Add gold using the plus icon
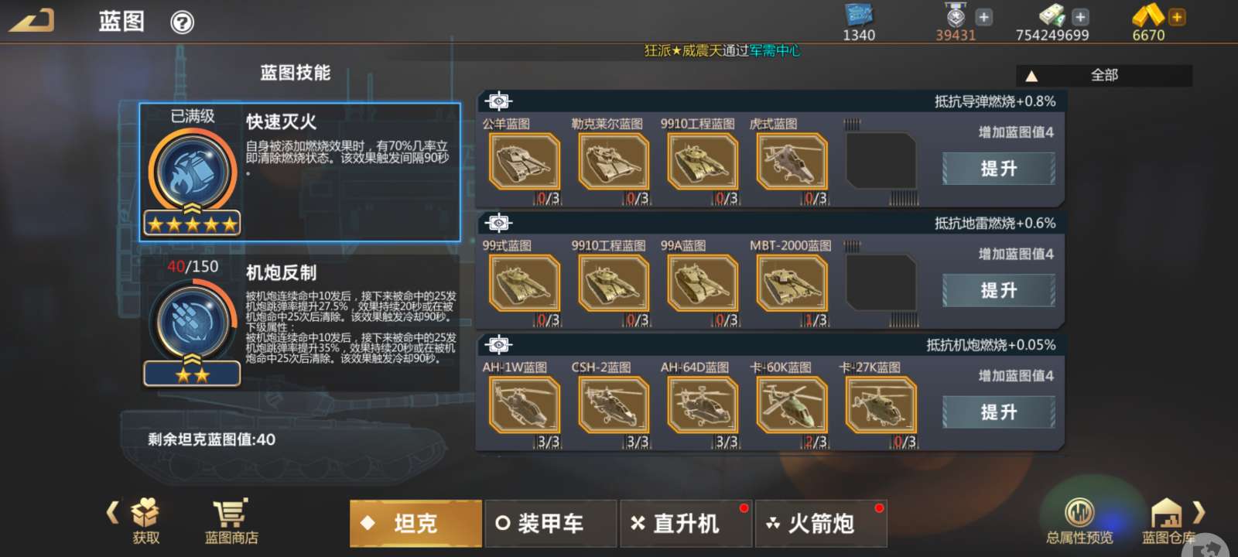Image resolution: width=1238 pixels, height=557 pixels. (1177, 16)
